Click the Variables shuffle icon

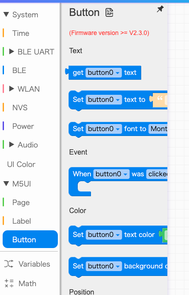(9, 264)
